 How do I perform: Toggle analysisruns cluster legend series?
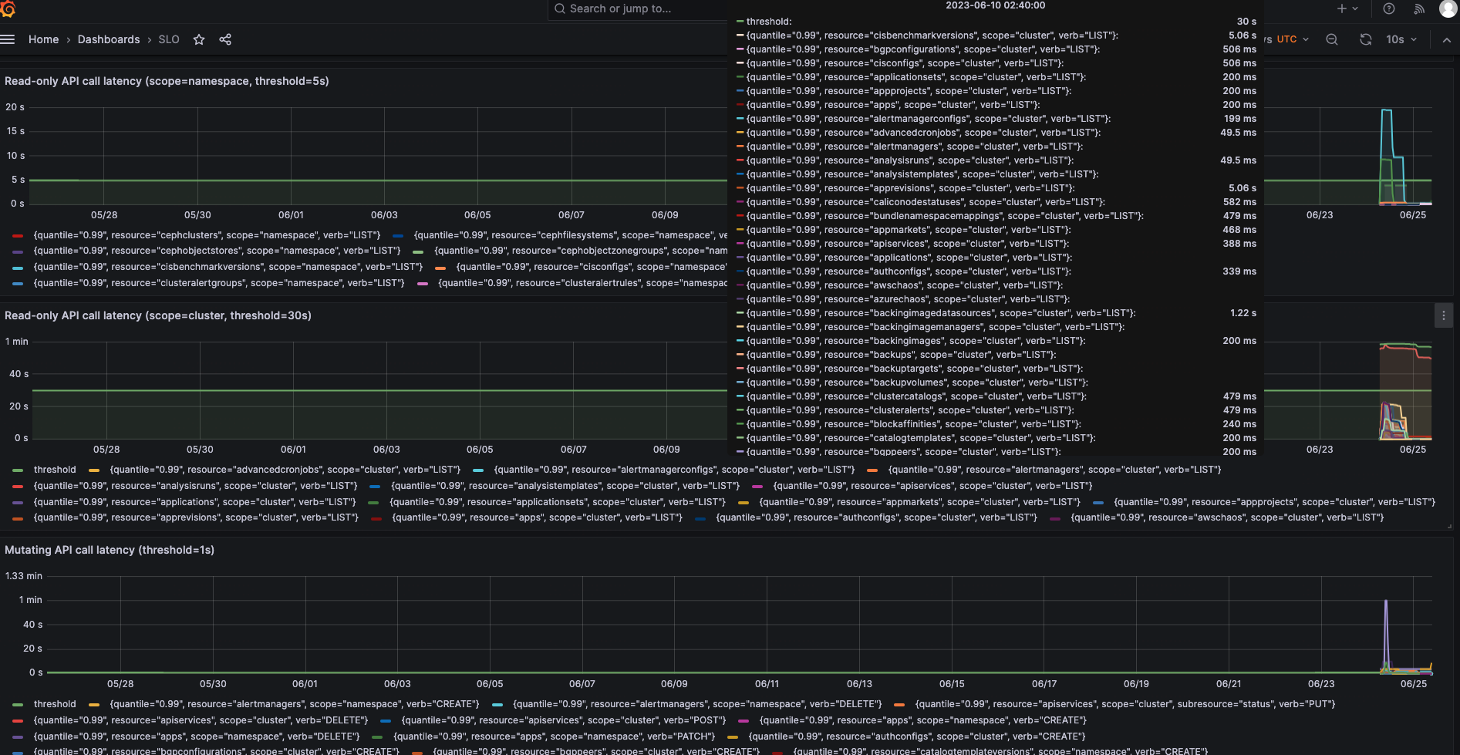point(195,486)
